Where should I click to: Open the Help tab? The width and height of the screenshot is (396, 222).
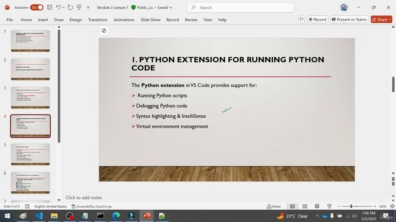(x=222, y=20)
